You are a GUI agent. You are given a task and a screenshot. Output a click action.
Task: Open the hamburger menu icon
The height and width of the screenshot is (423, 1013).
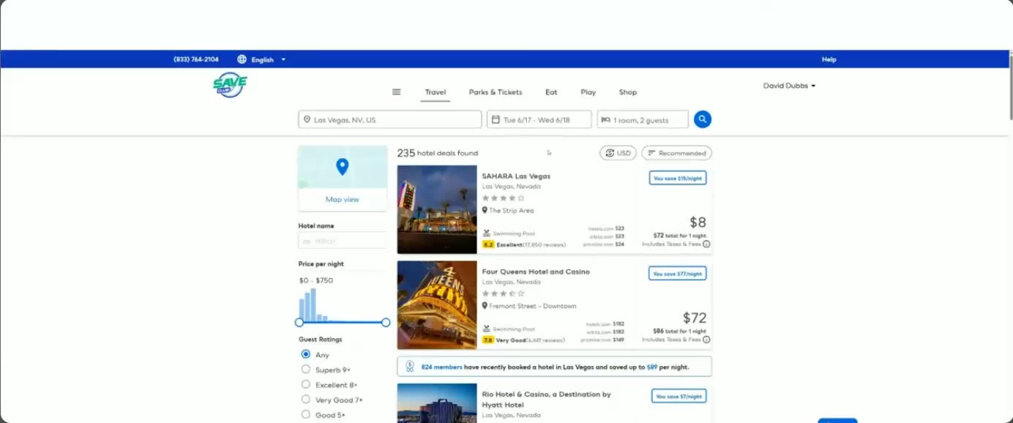396,92
